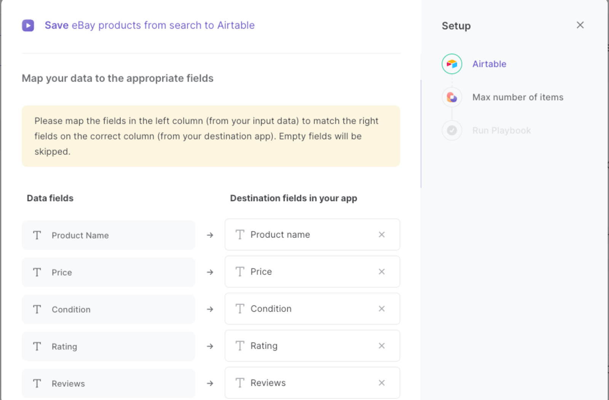This screenshot has height=400, width=609.
Task: Select the Airtable logo step icon
Action: pos(452,64)
